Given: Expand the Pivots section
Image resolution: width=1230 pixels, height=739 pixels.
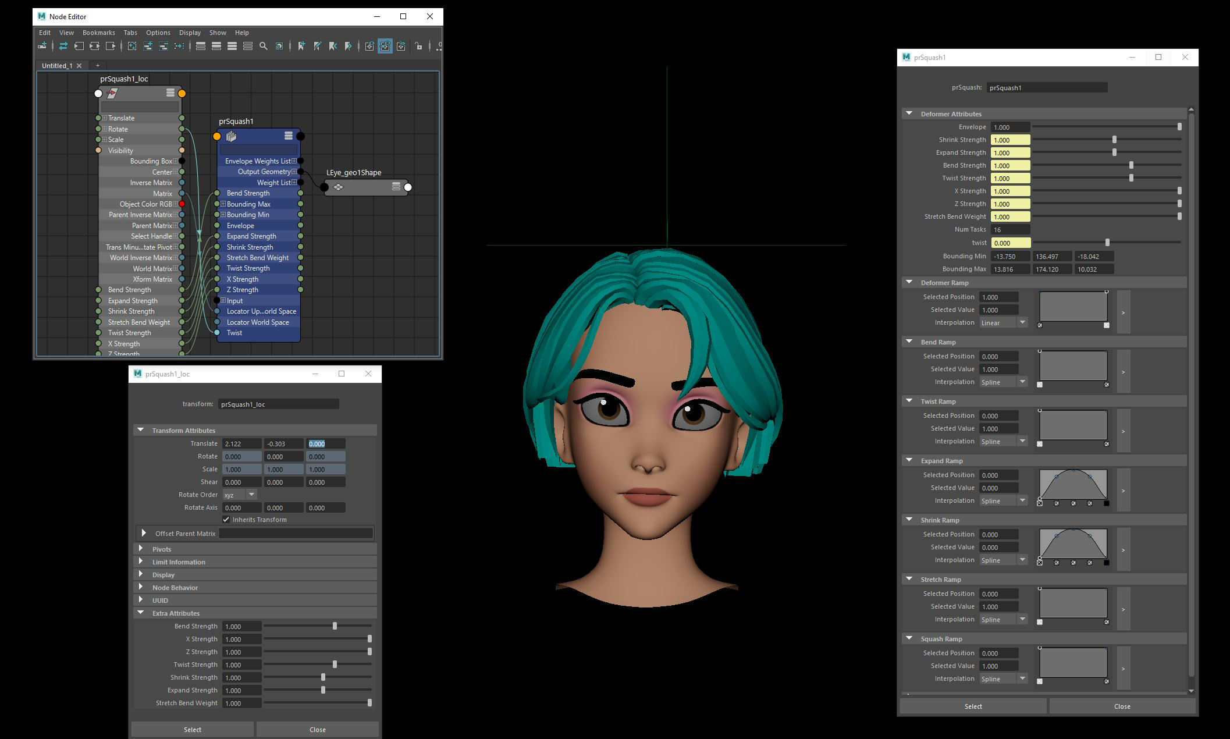Looking at the screenshot, I should [141, 549].
